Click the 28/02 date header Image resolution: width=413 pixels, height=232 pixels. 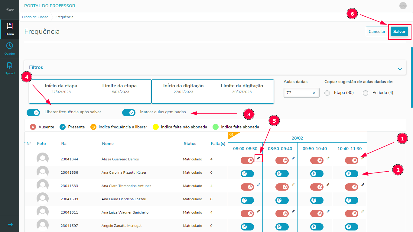(x=297, y=138)
